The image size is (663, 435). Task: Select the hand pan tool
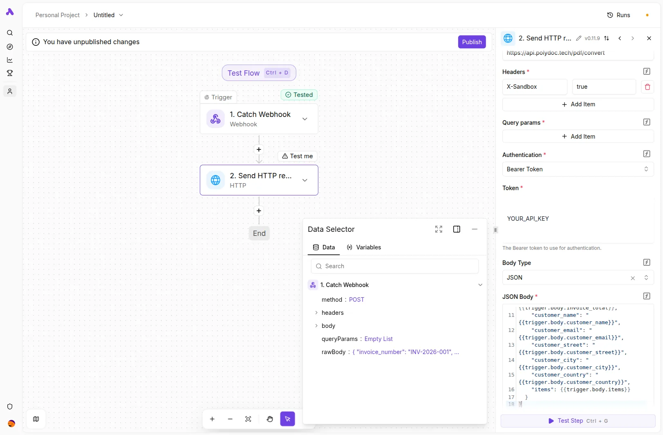click(x=270, y=419)
